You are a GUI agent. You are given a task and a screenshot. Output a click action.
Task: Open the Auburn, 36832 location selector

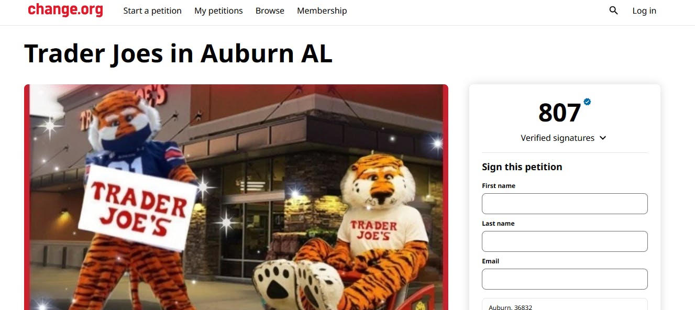pyautogui.click(x=565, y=305)
